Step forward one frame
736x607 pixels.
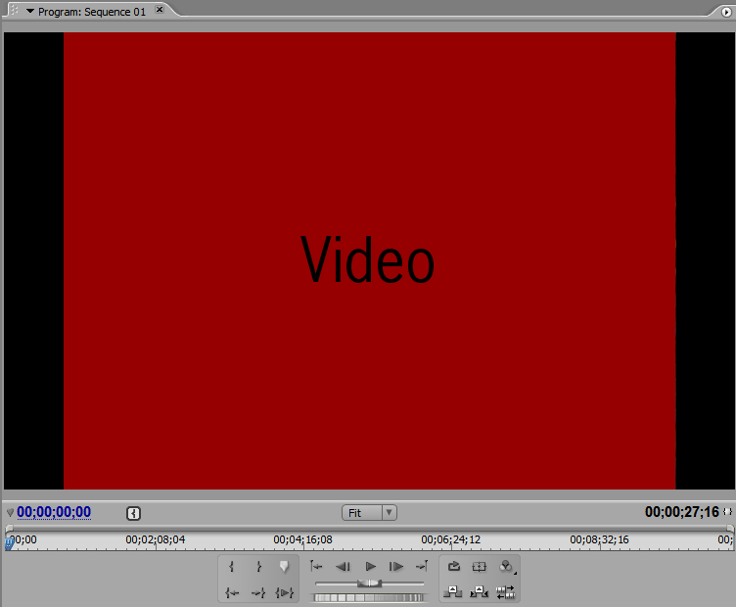coord(396,567)
